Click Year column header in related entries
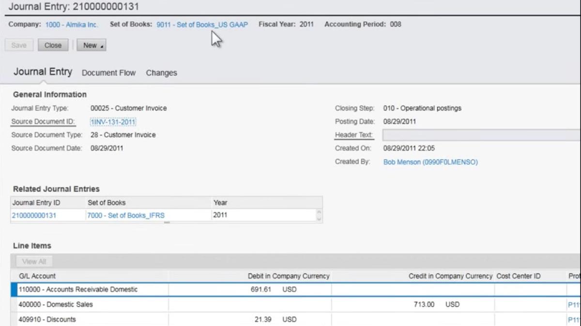The height and width of the screenshot is (326, 581). 264,203
